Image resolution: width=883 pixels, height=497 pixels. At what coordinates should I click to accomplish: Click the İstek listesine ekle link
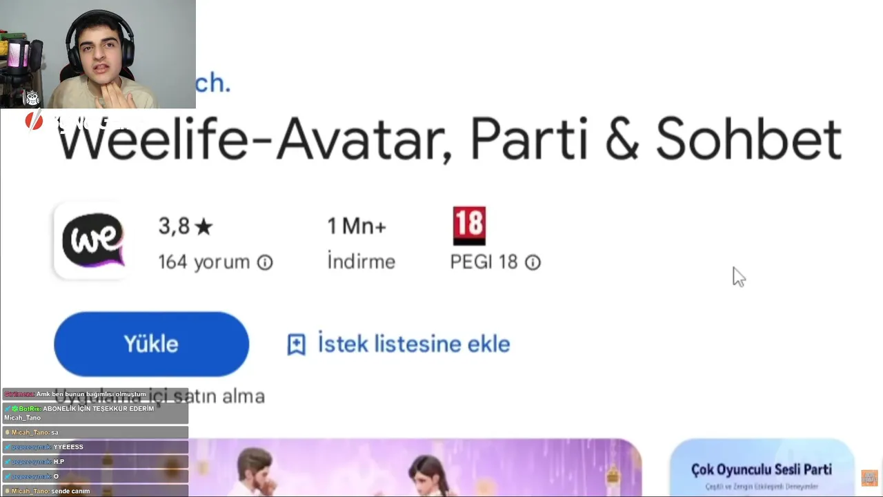[x=413, y=344]
